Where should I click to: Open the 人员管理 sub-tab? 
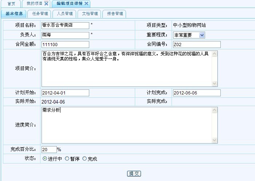tap(64, 14)
